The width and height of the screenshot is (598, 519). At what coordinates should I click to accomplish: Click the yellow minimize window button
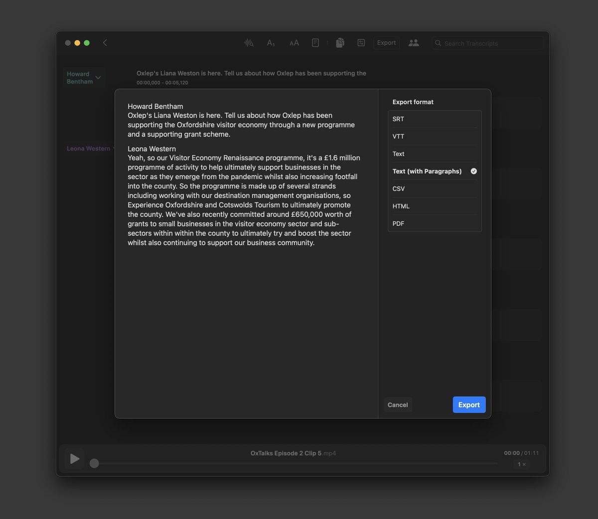pyautogui.click(x=77, y=43)
